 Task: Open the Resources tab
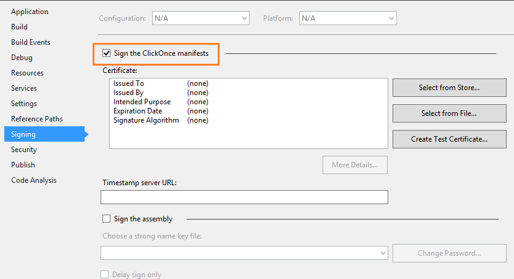27,73
